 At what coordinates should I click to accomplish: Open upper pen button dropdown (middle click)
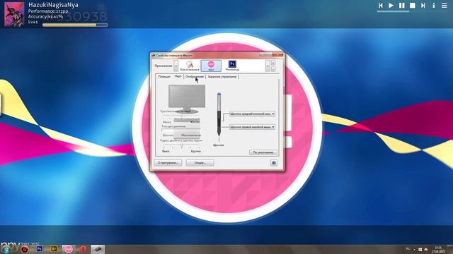click(x=252, y=114)
